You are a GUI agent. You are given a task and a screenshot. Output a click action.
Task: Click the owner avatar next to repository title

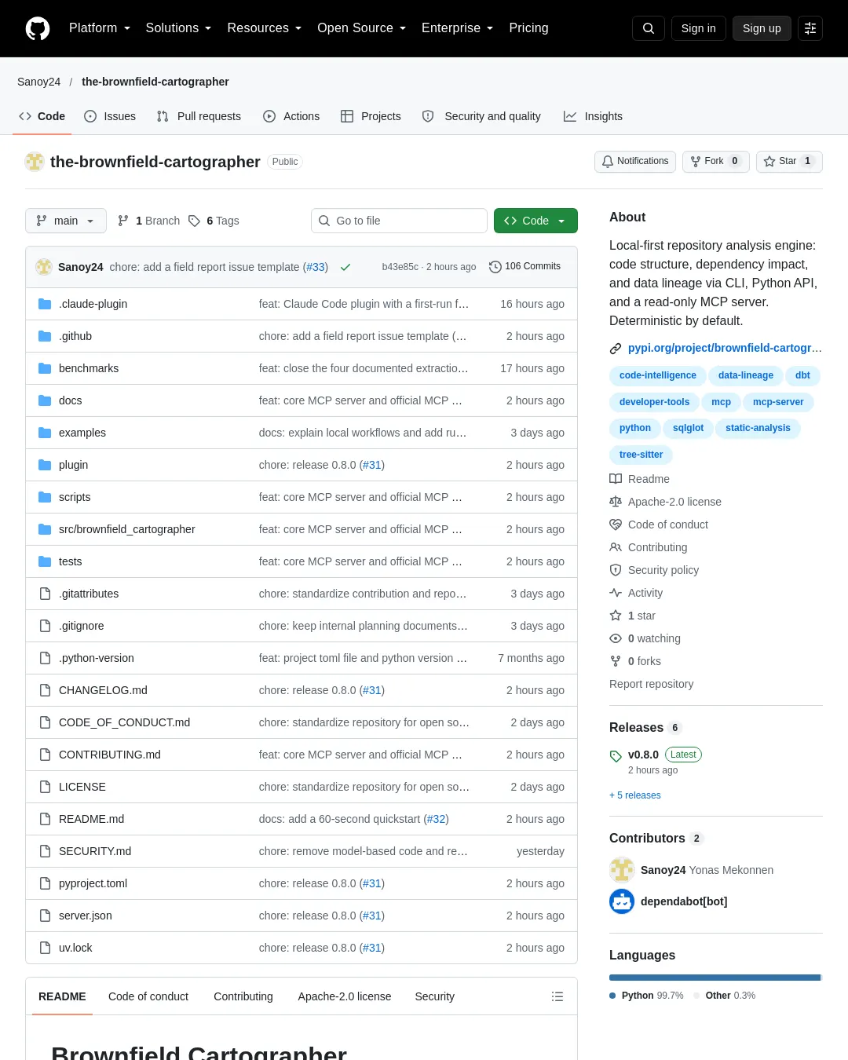35,162
